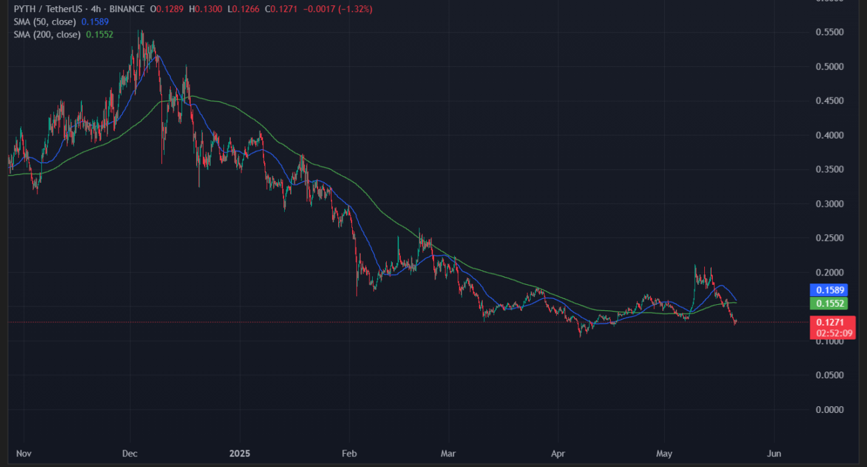Screen dimensions: 867x467
Task: Click the Nov label on time axis
Action: [x=23, y=454]
